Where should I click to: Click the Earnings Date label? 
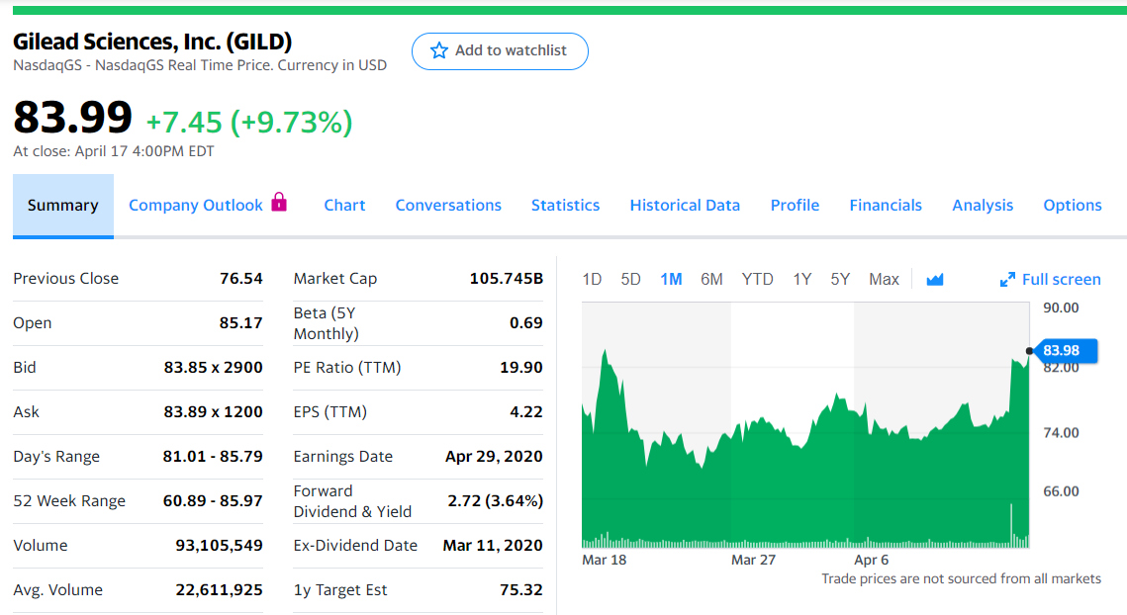point(342,457)
